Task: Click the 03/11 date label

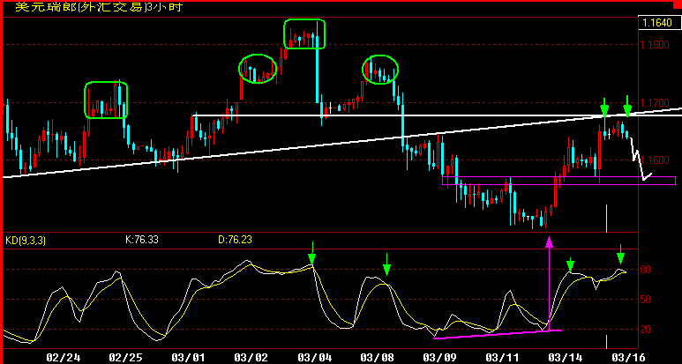Action: click(x=503, y=357)
